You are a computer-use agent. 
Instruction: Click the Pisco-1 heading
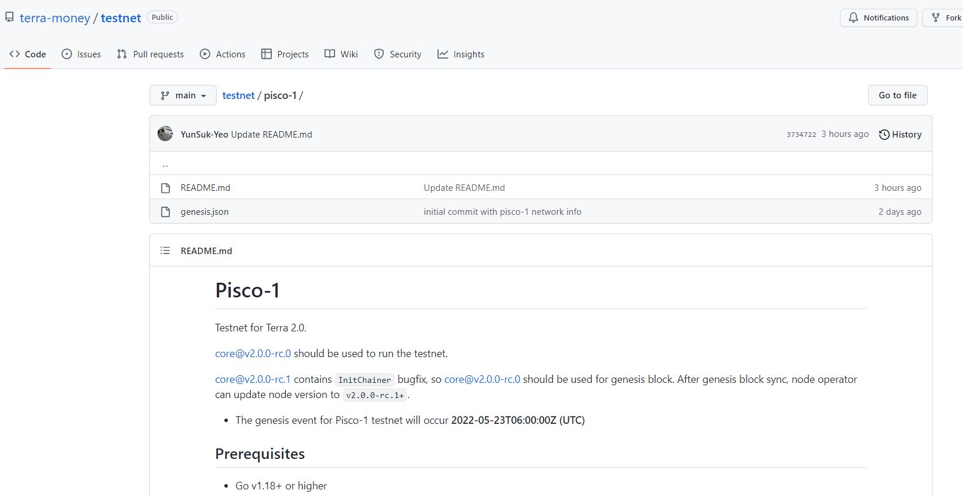click(x=247, y=290)
